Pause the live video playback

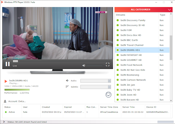[x=8, y=64]
